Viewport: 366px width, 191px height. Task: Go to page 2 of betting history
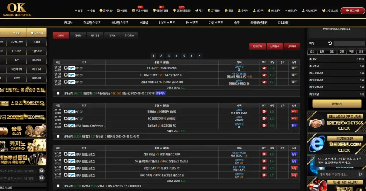(x=161, y=56)
